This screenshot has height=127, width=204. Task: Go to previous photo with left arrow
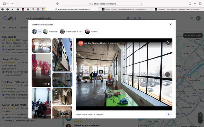click(81, 74)
